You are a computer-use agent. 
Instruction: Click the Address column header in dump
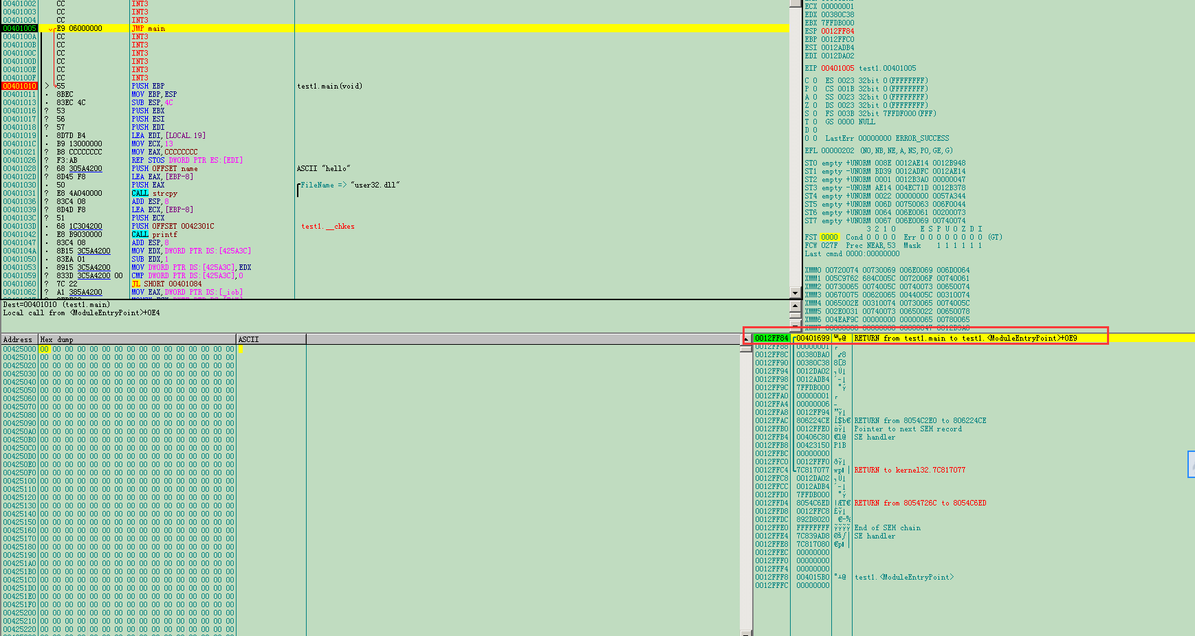click(19, 339)
